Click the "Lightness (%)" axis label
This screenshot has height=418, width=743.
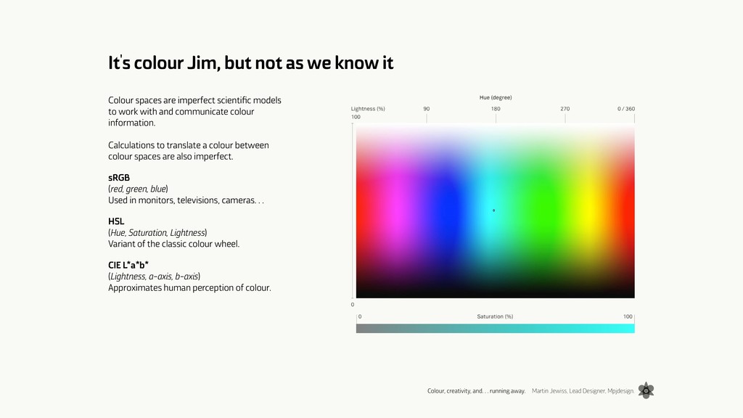(x=368, y=109)
